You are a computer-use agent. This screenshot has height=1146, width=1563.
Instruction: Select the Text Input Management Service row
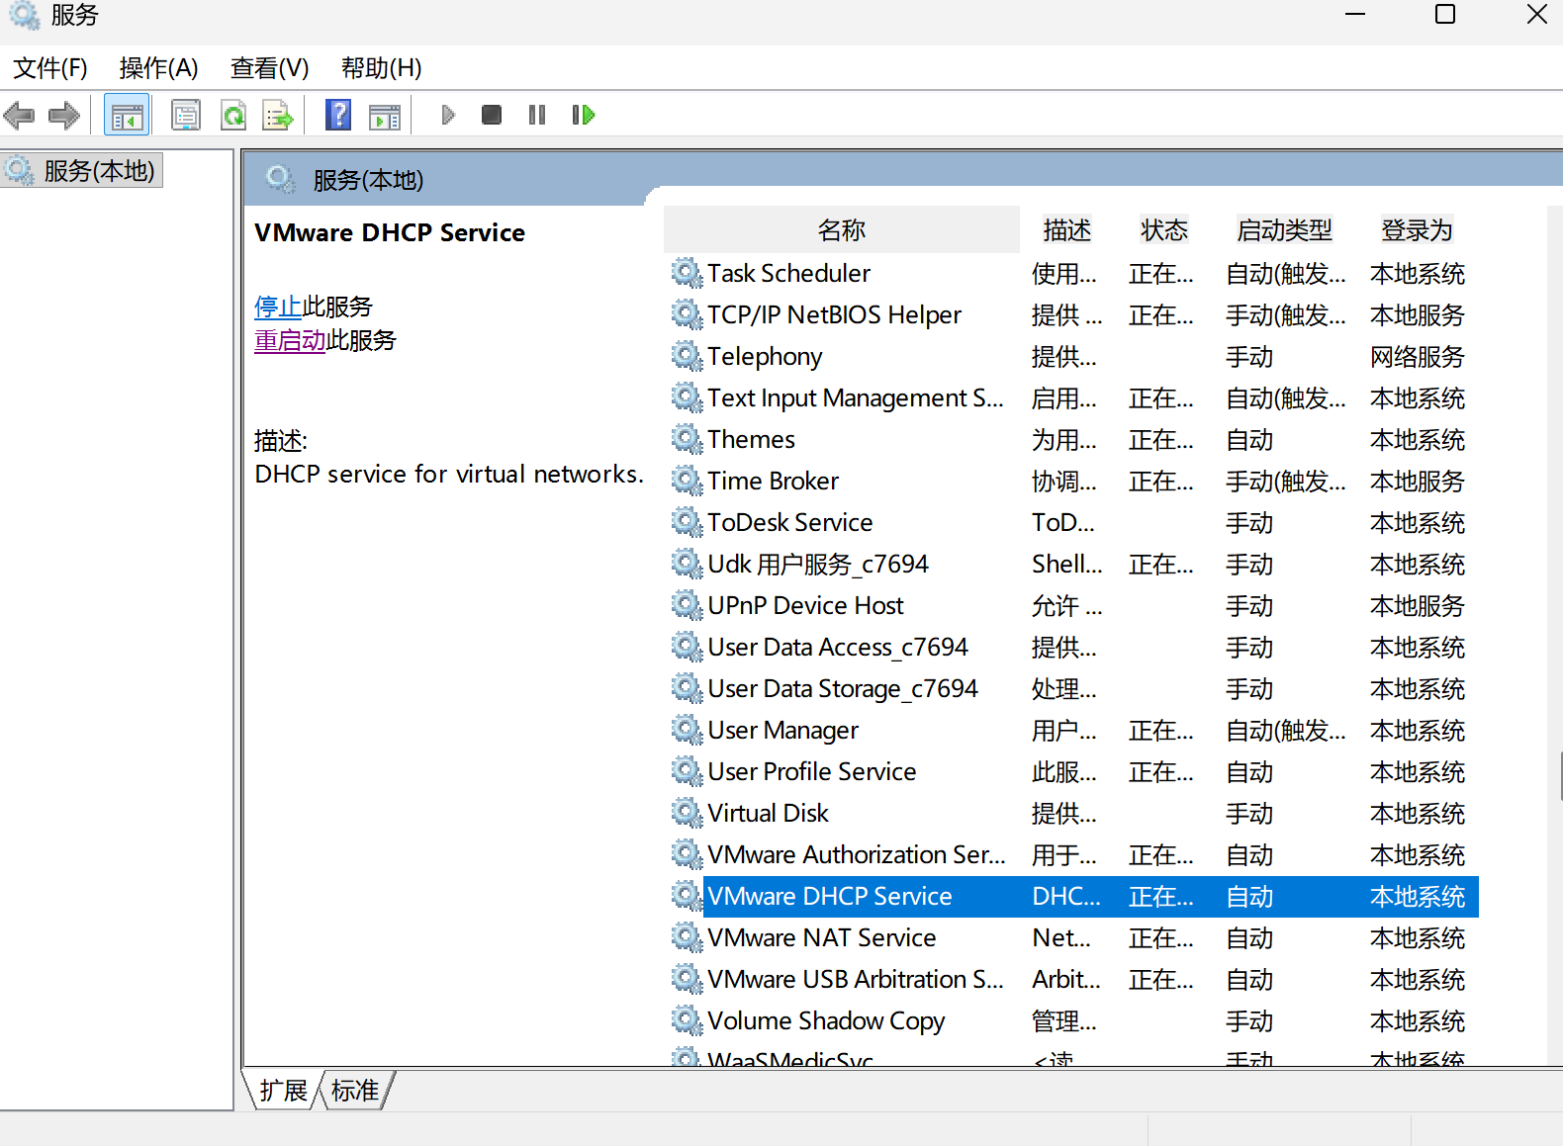[1073, 397]
